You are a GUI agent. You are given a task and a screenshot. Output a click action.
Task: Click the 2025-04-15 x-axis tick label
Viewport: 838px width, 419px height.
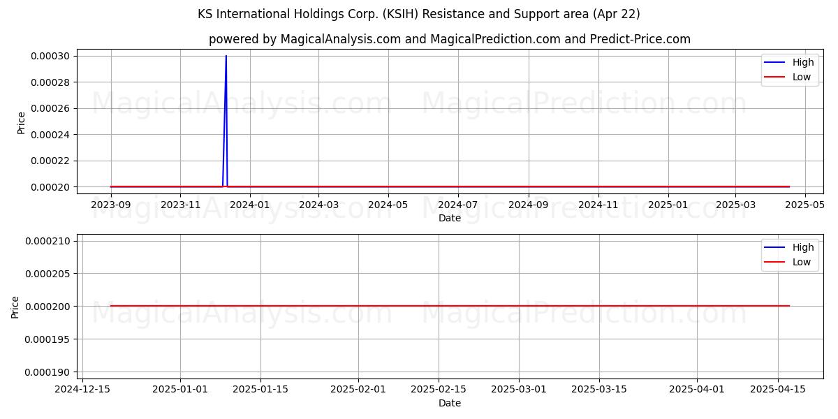click(777, 390)
